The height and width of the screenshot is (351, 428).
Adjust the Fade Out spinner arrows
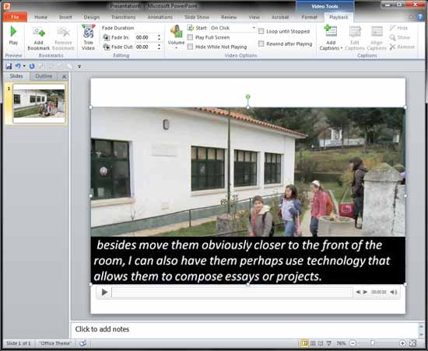159,47
